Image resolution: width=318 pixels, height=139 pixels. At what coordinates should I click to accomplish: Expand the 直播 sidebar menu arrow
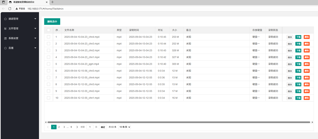35,48
